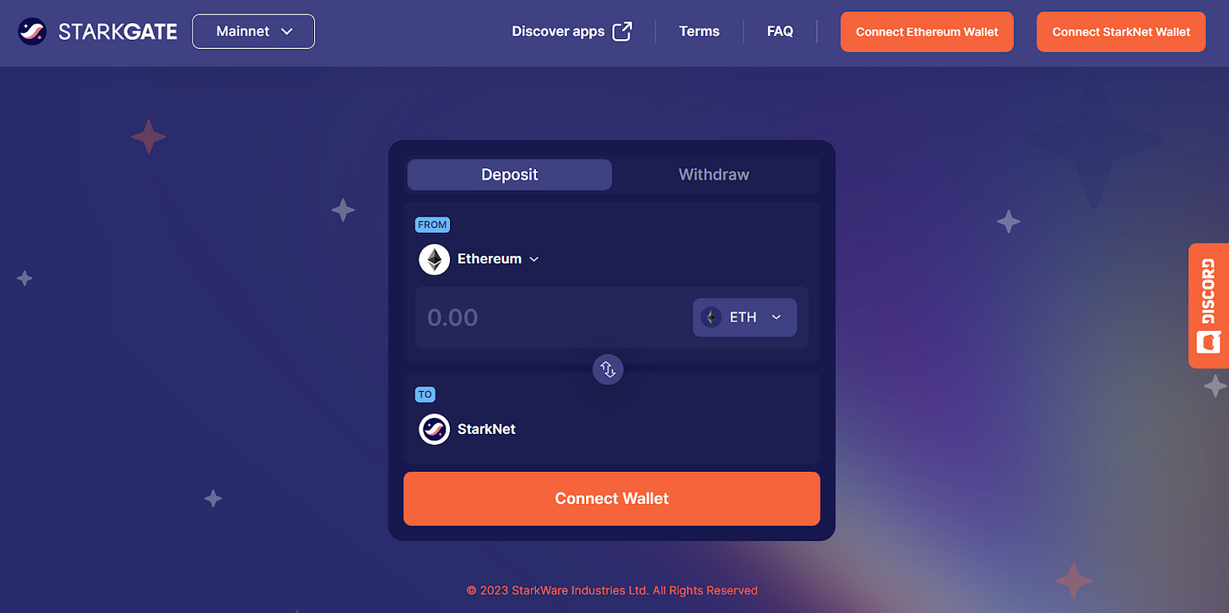Select the Deposit tab
The width and height of the screenshot is (1229, 613).
point(510,175)
